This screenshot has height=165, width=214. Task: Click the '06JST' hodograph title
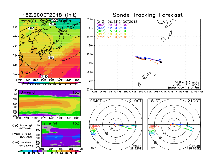tap(96, 101)
